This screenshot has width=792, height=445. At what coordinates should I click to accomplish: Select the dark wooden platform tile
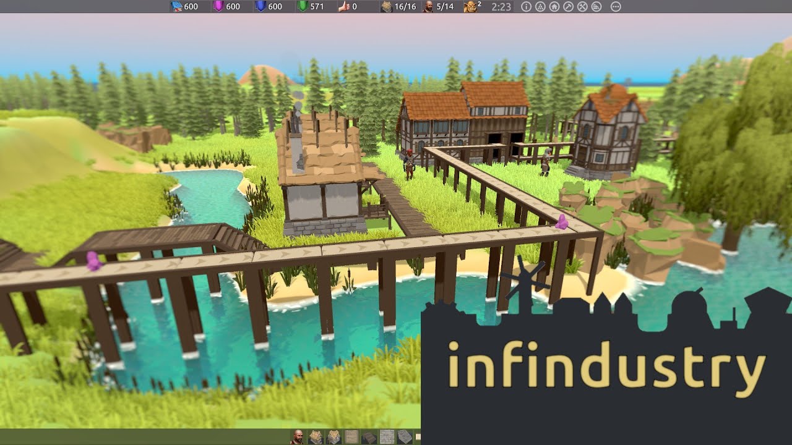pyautogui.click(x=369, y=437)
